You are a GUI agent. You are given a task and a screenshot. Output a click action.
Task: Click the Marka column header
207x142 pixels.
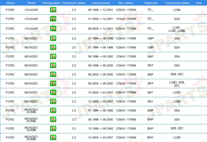pyautogui.click(x=10, y=3)
